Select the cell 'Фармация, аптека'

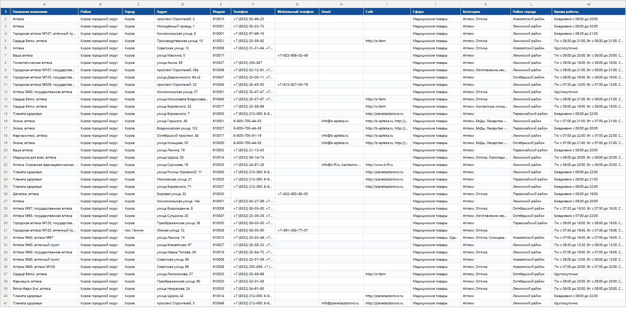[44, 281]
